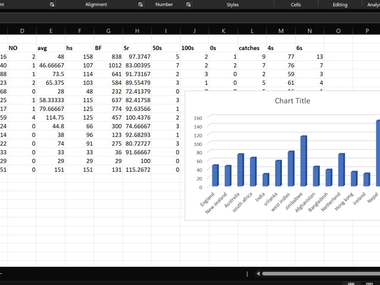Click the three-dot sheet tab splitter handle
This screenshot has width=380, height=285.
tap(247, 274)
